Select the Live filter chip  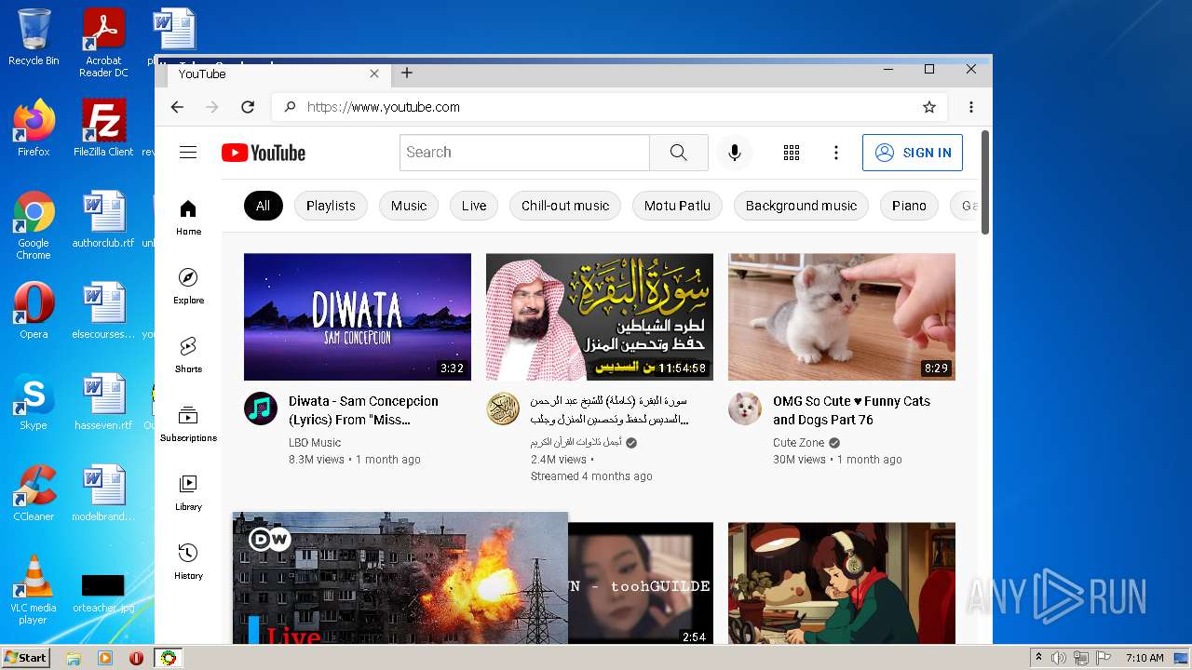(x=474, y=206)
